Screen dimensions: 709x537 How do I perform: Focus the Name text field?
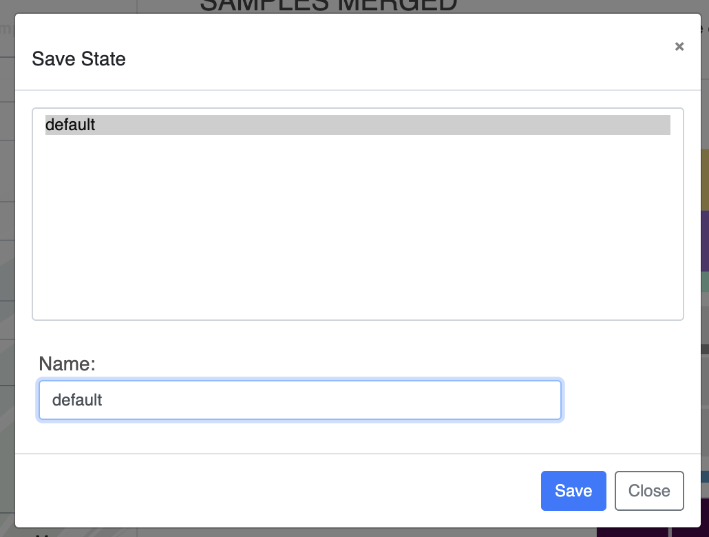click(x=299, y=400)
